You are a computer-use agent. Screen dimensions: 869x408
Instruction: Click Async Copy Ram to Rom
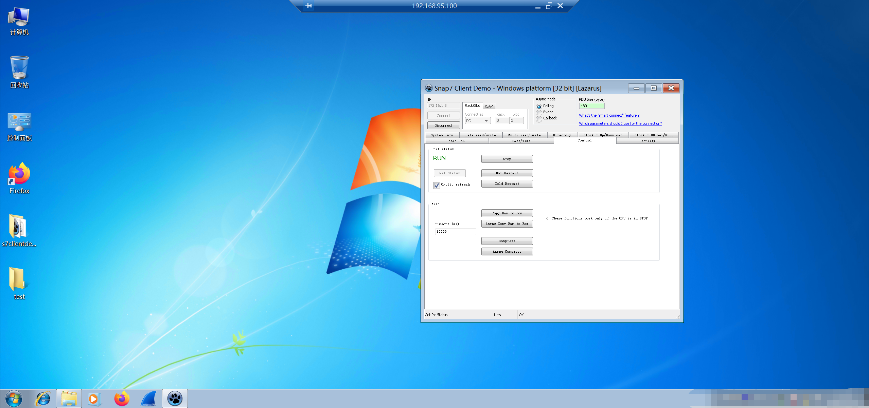507,224
